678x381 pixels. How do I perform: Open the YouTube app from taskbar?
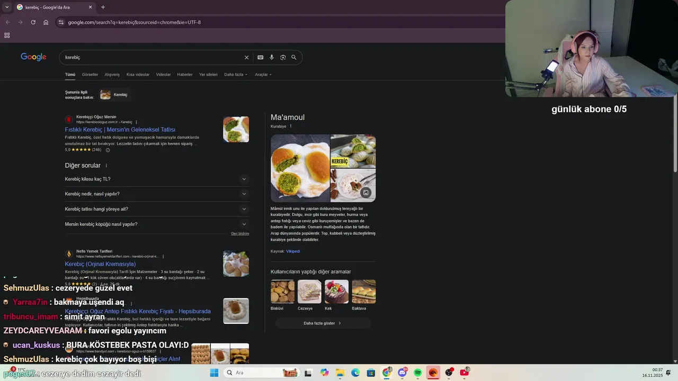(x=464, y=373)
